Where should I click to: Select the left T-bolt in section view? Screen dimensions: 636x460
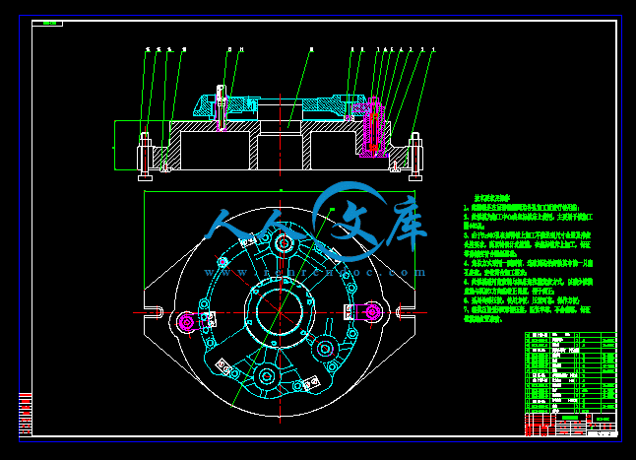pos(145,157)
